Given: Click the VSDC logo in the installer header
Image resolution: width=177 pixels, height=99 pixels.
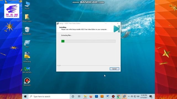Looking at the screenshot, I should [x=117, y=29].
